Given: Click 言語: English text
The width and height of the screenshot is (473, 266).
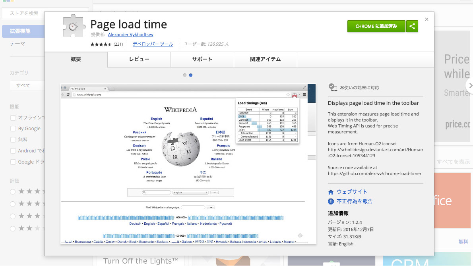Looking at the screenshot, I should 341,244.
